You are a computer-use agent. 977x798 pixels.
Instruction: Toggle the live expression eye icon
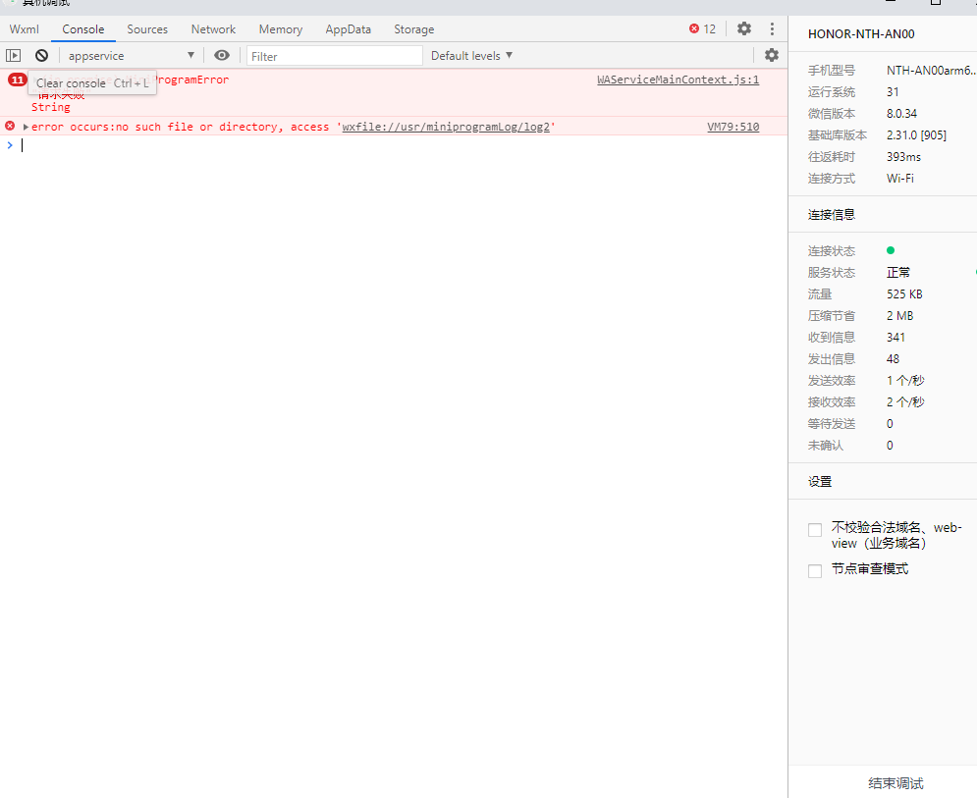[x=222, y=56]
